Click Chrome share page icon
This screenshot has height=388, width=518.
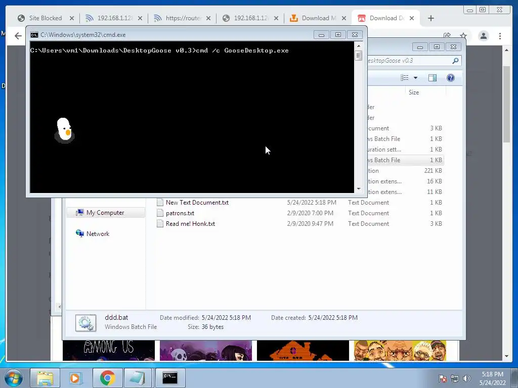click(447, 35)
